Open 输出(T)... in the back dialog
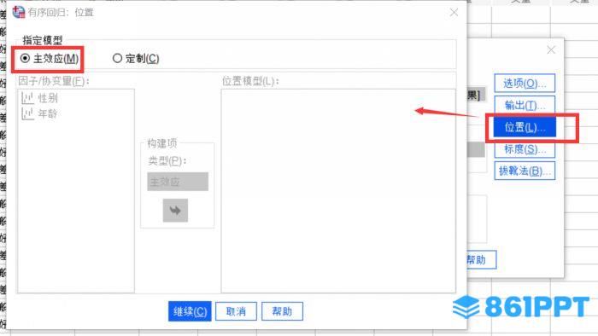598x336 pixels. coord(525,105)
